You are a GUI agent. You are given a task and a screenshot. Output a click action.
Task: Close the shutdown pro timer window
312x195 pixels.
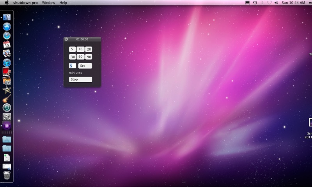click(66, 39)
